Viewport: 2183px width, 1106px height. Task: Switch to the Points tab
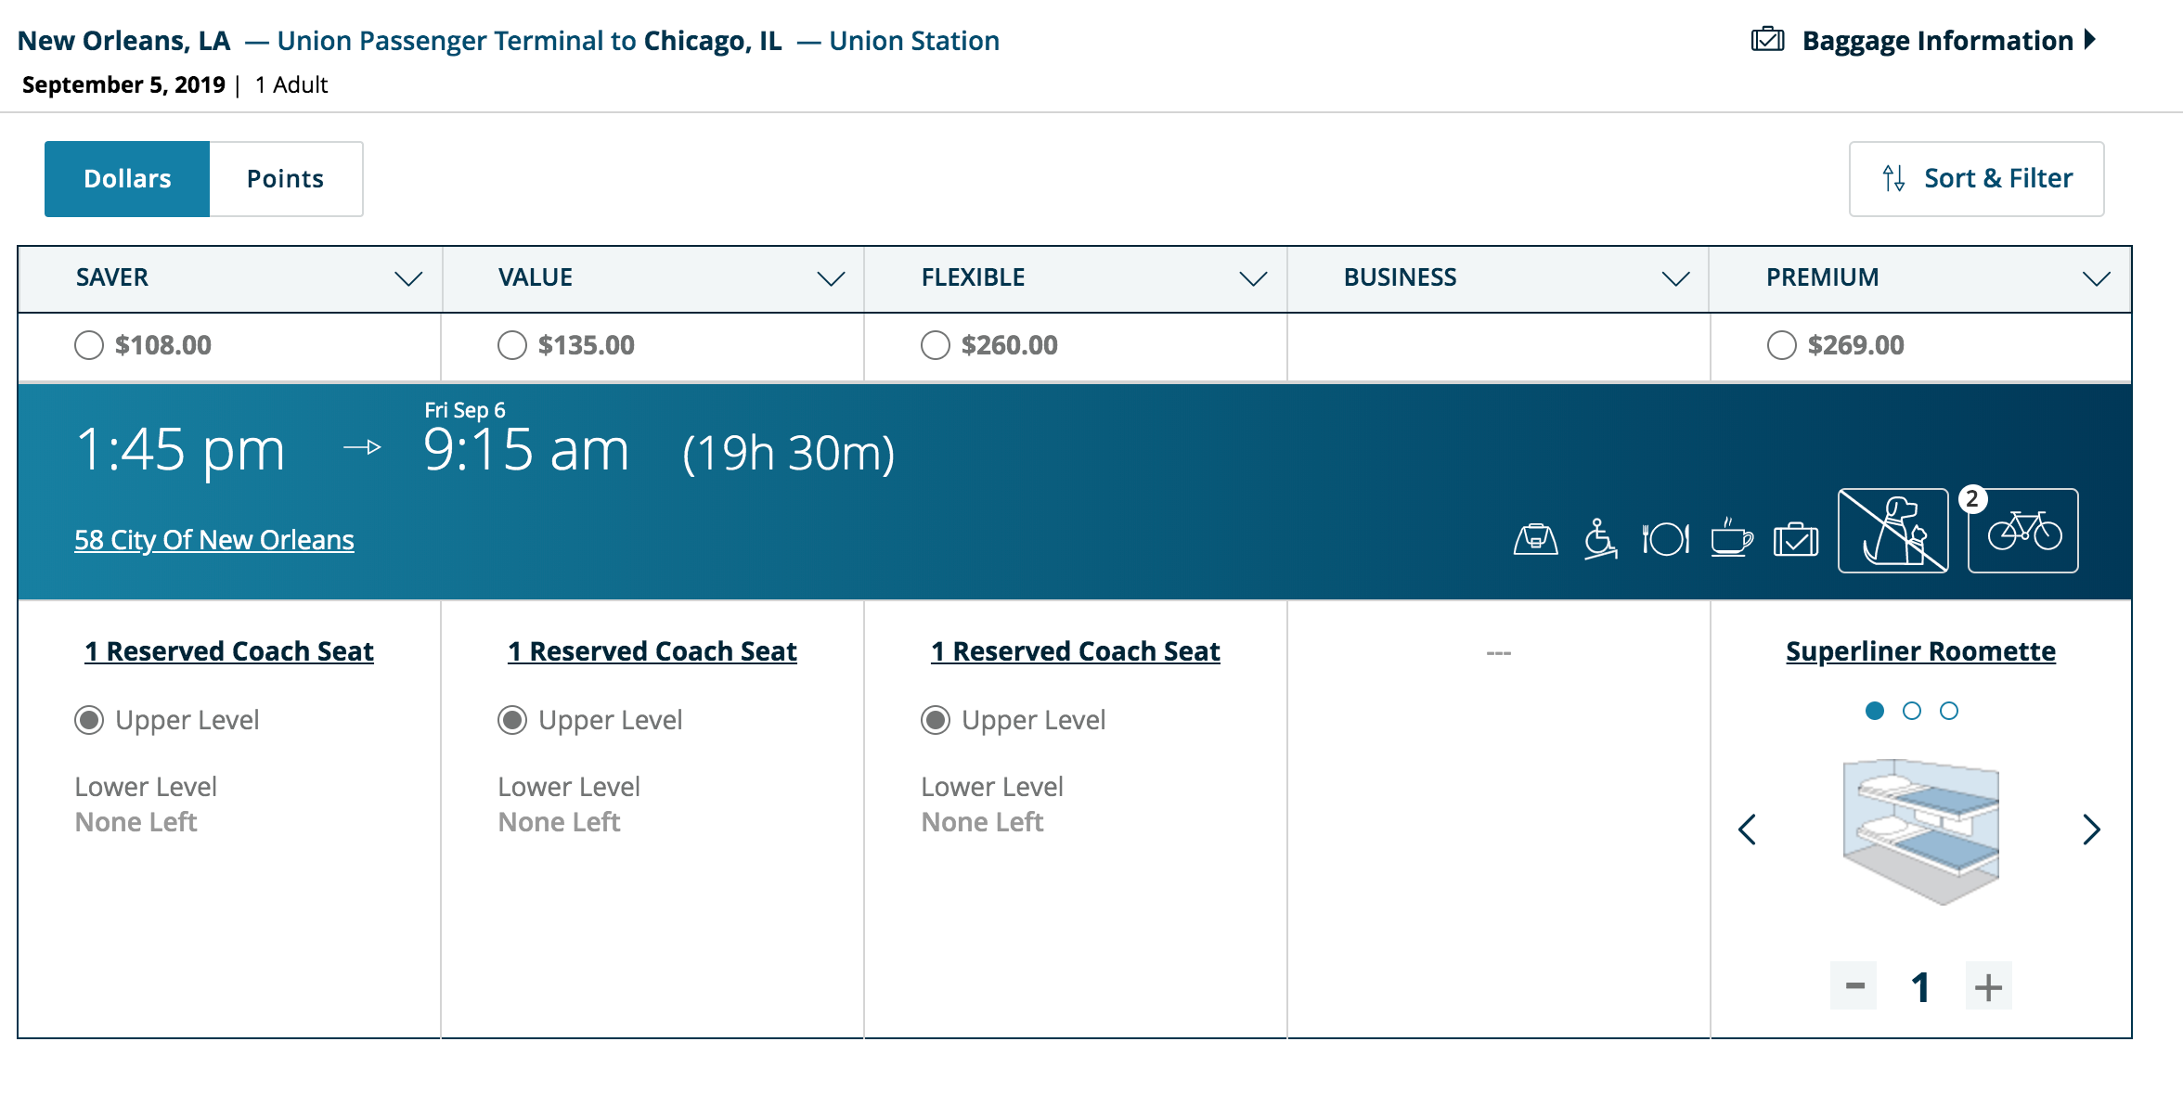[285, 179]
